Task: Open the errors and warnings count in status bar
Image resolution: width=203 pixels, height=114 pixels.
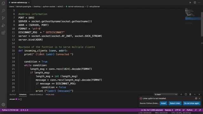Action: (24, 110)
